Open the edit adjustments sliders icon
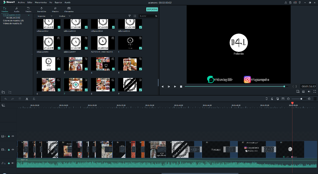This screenshot has height=174, width=318. click(34, 99)
